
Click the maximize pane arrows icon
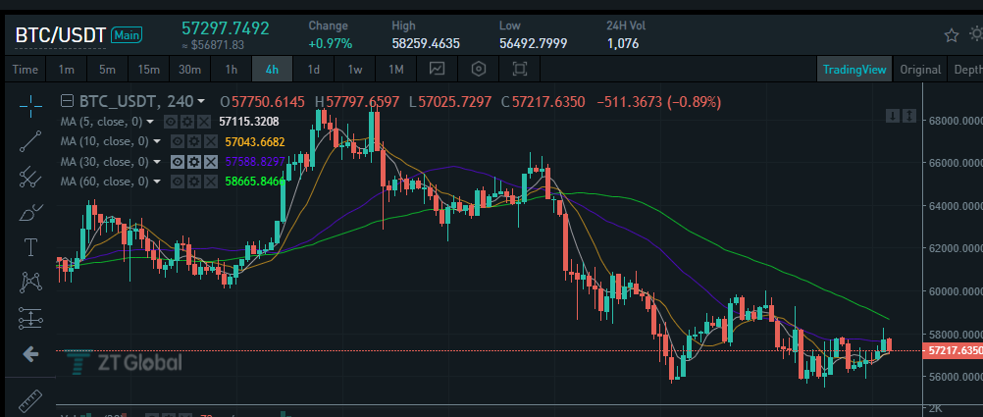[909, 116]
